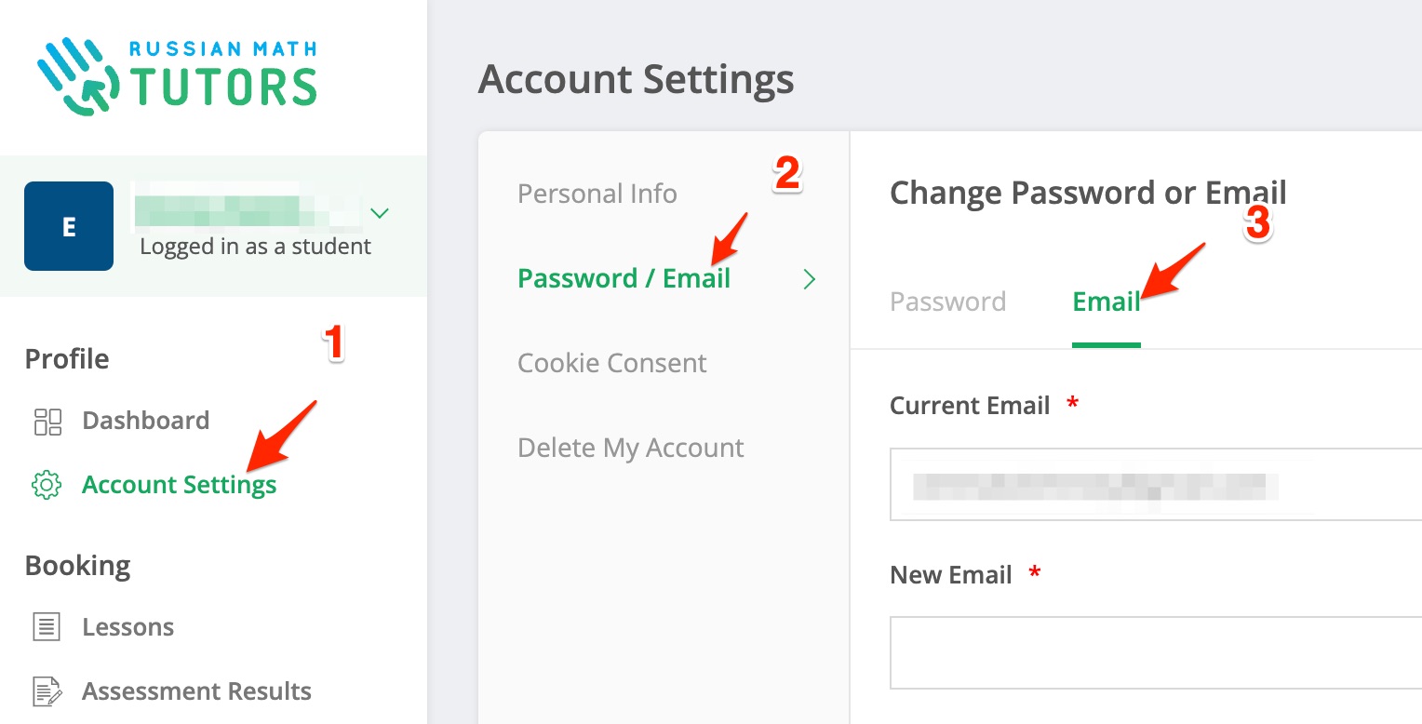1422x724 pixels.
Task: Click the chevron beside Password / Email
Action: 809,279
